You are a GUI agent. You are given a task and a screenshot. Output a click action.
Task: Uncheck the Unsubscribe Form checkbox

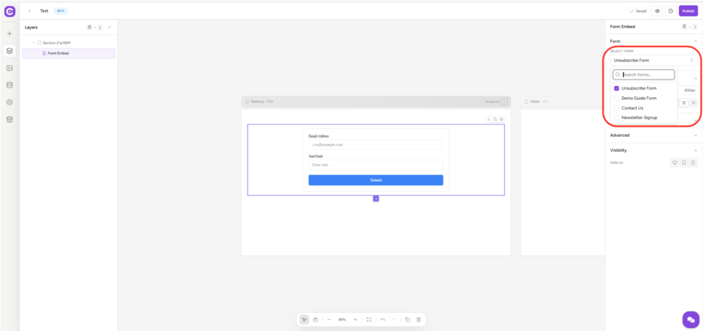coord(616,88)
